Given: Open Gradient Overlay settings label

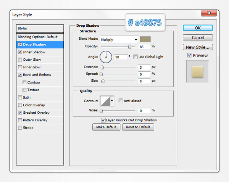Looking at the screenshot, I should 36,113.
